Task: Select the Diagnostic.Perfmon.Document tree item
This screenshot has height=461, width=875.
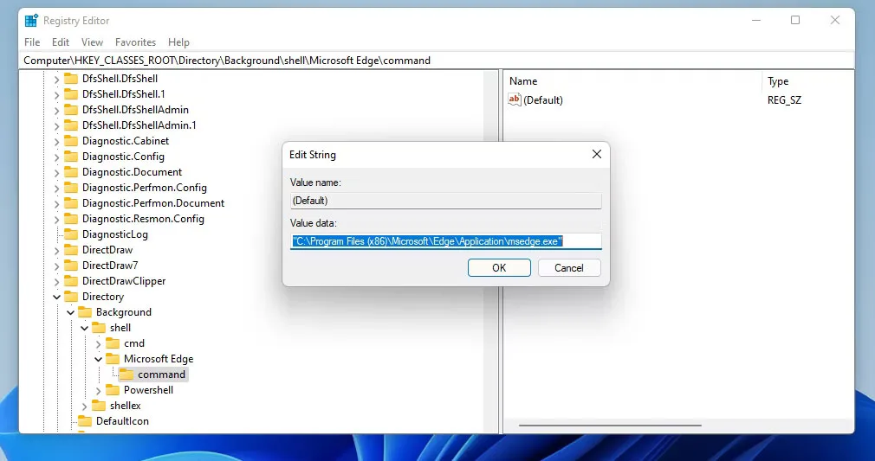Action: [x=152, y=203]
